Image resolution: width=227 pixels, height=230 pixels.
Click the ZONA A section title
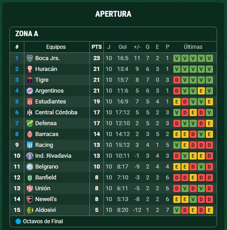coord(27,33)
